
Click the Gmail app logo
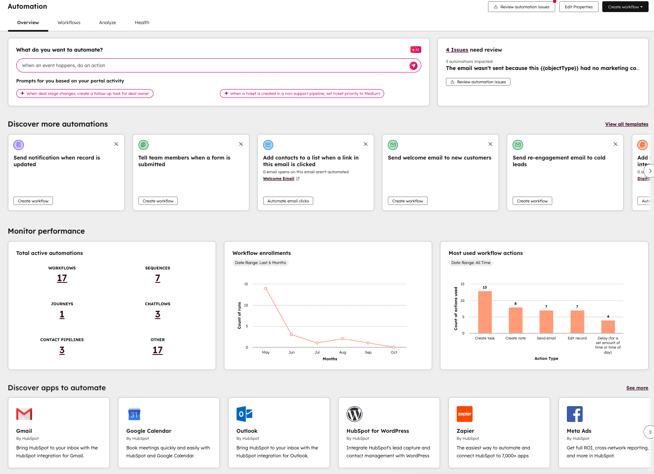[x=24, y=414]
